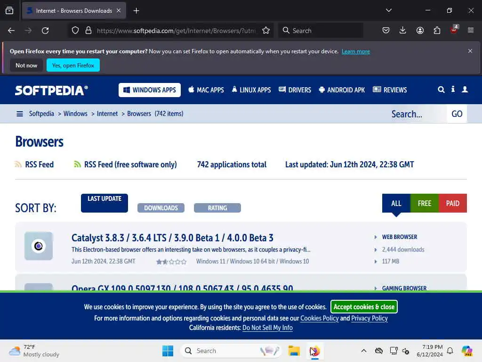Close the Internet - Browsers Downloads tab
The image size is (482, 362).
click(x=119, y=10)
